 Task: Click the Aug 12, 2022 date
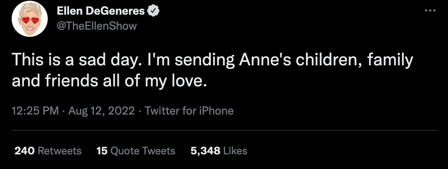click(x=101, y=111)
